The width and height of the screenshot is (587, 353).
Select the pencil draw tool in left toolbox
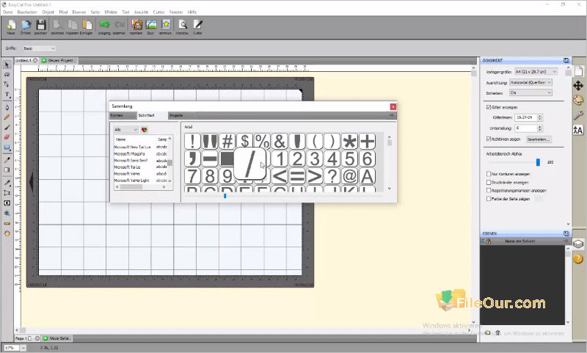[7, 117]
